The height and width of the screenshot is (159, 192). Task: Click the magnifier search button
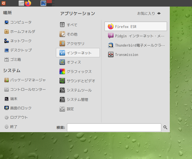(x=165, y=127)
